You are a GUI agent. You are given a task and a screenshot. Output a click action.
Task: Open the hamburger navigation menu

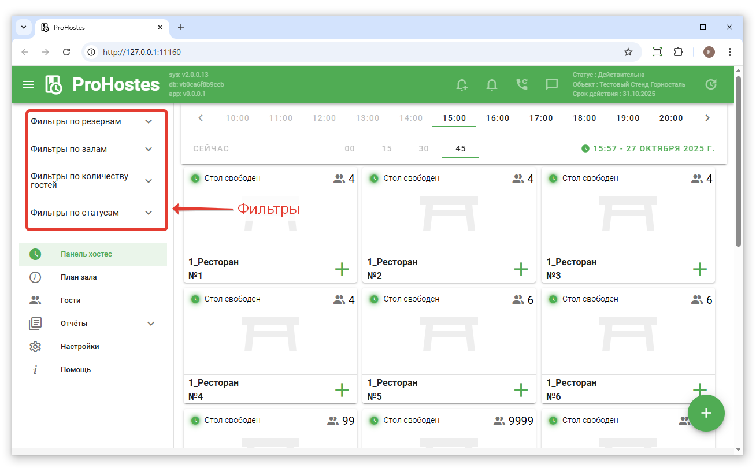click(28, 84)
